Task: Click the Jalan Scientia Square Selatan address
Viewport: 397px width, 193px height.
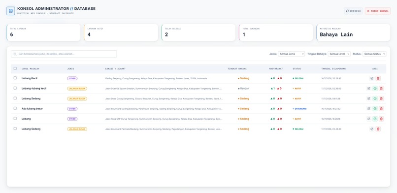Action: 164,89
